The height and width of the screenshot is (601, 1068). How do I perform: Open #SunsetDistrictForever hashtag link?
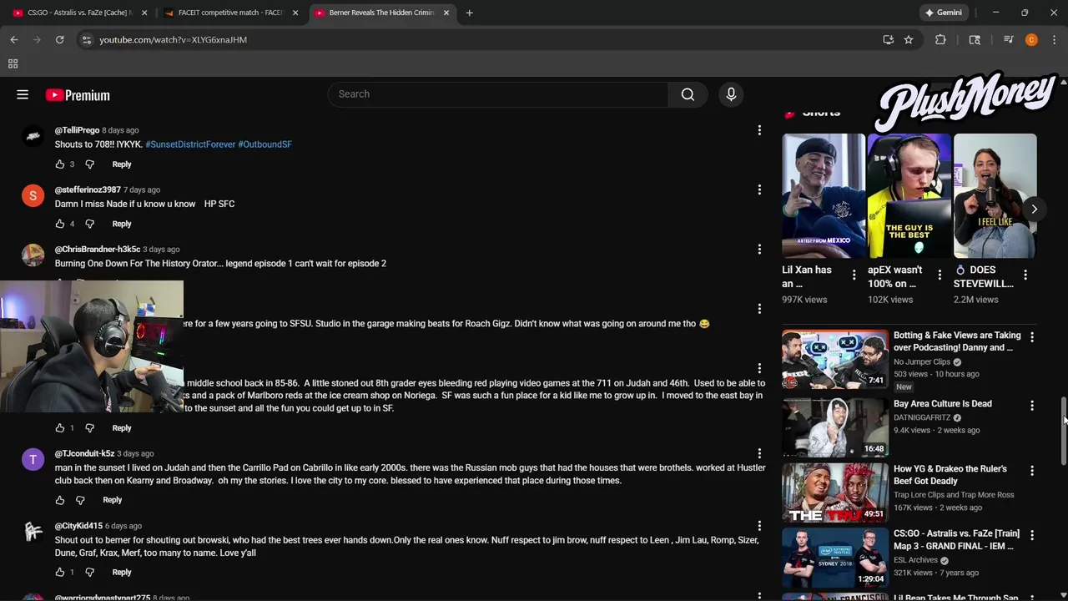[x=190, y=144]
